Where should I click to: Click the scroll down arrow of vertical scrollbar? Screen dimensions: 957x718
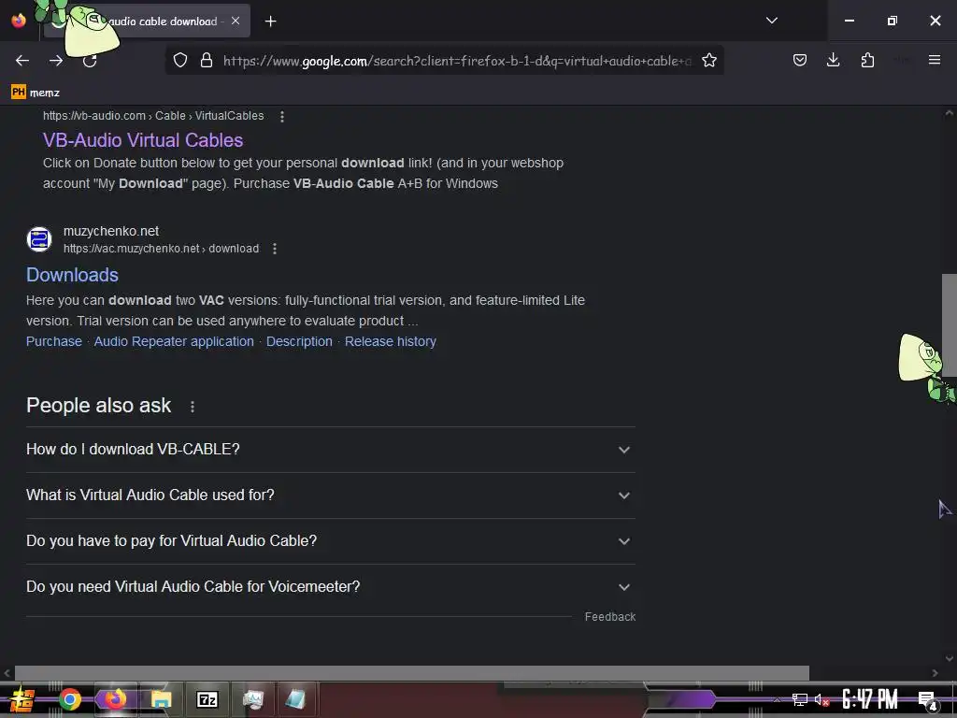(950, 658)
